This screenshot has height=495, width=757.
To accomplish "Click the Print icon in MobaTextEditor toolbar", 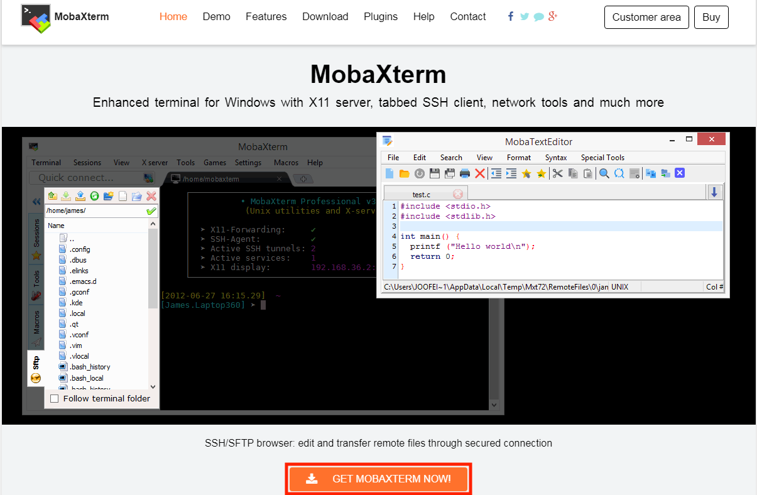I will [x=465, y=173].
